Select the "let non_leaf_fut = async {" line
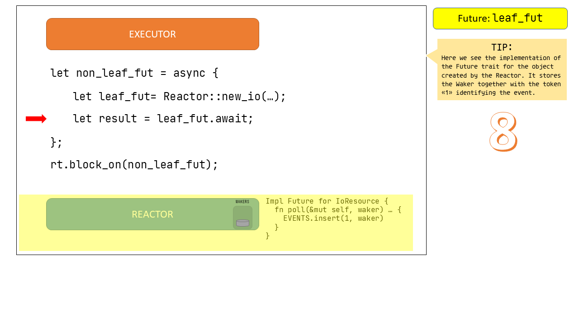The image size is (579, 325). (x=134, y=73)
